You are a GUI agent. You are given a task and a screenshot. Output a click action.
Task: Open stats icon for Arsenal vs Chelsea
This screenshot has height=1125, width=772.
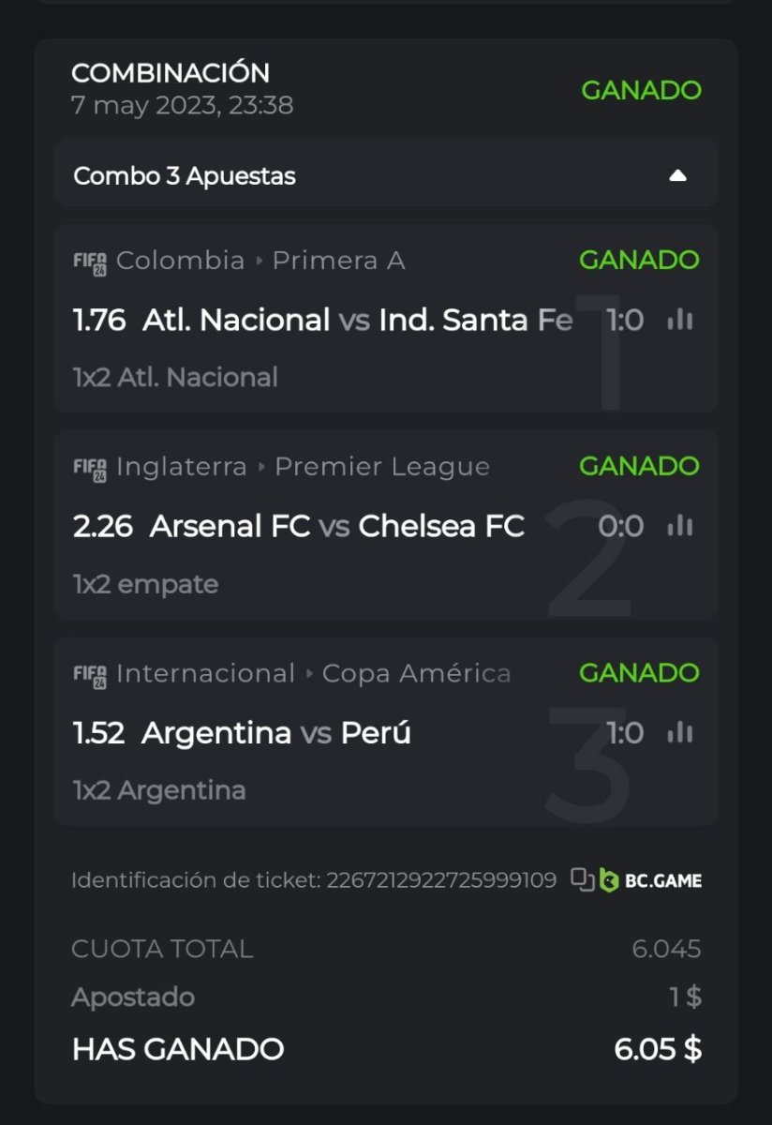[x=680, y=527]
